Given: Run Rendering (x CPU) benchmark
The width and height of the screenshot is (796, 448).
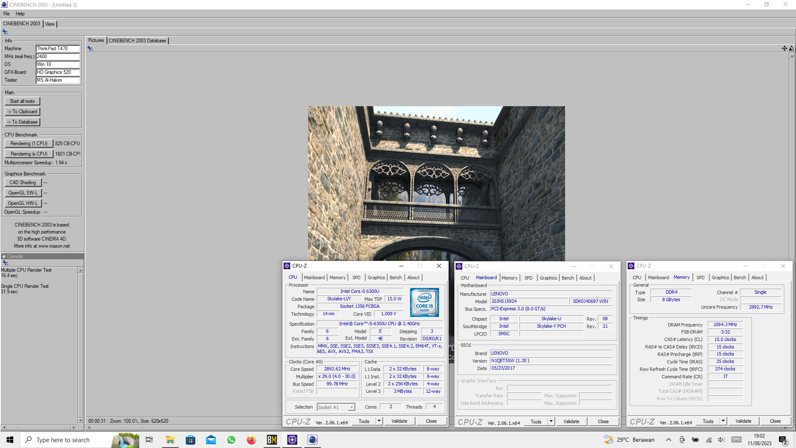Looking at the screenshot, I should point(29,154).
